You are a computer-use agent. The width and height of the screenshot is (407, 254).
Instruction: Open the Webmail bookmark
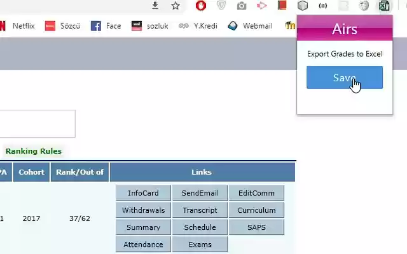[250, 26]
